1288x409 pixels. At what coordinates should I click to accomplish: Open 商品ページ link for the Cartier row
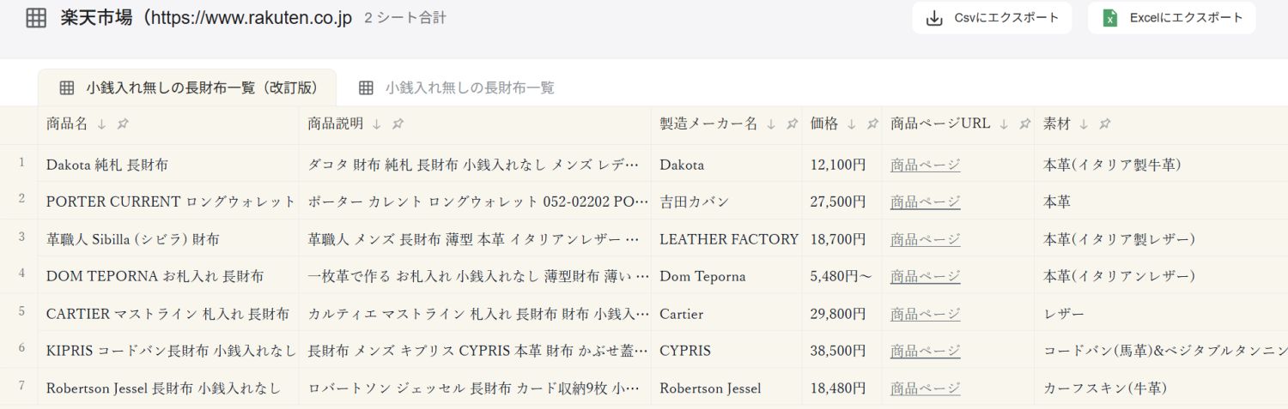[925, 314]
